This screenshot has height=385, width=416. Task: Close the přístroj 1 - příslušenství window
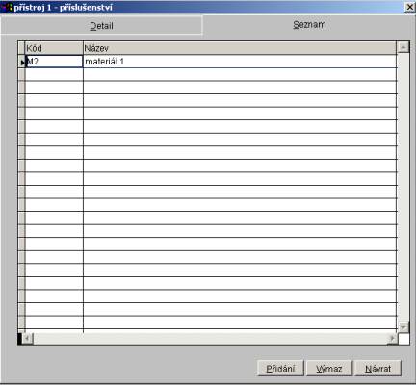pyautogui.click(x=409, y=7)
